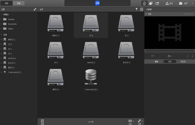
Task: Toggle 选择 (Select) mode in the bottom bar
Action: coord(42,122)
